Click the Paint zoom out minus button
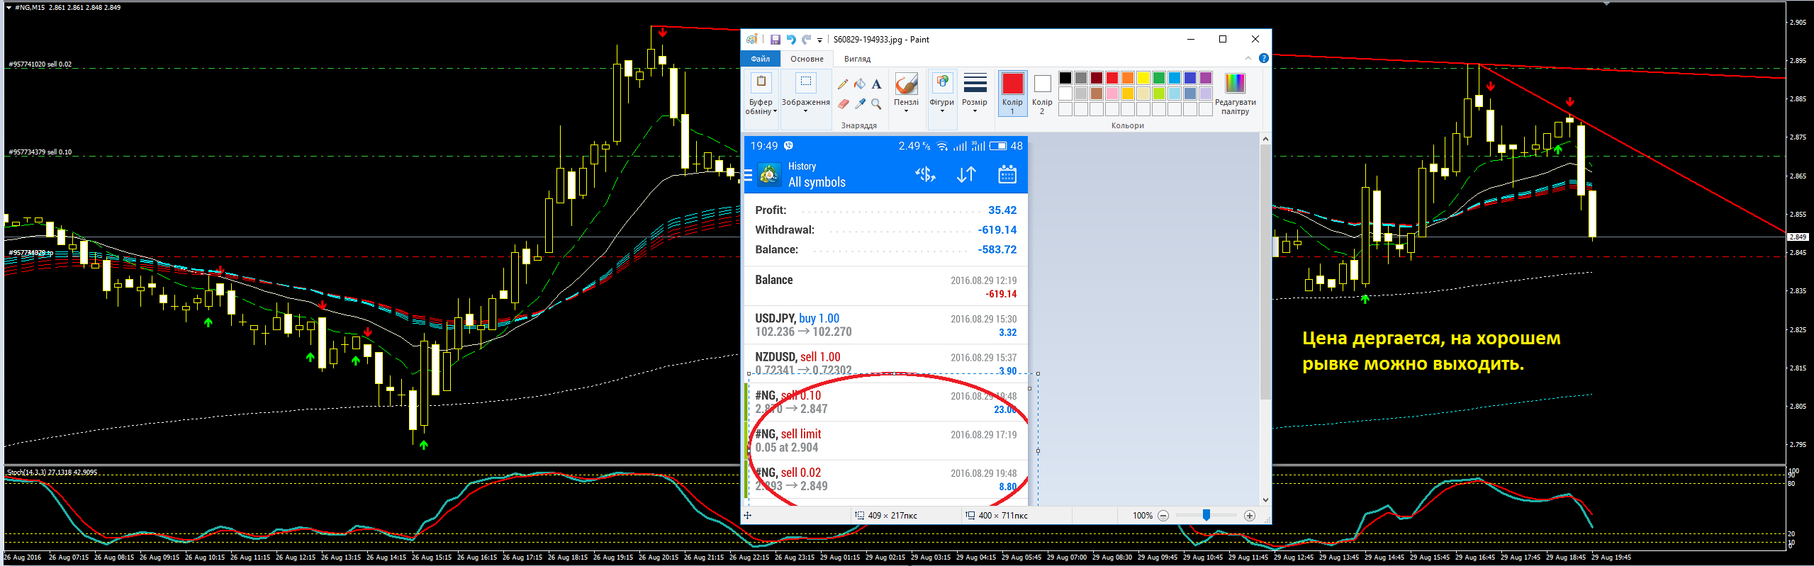The image size is (1814, 566). pyautogui.click(x=1163, y=516)
